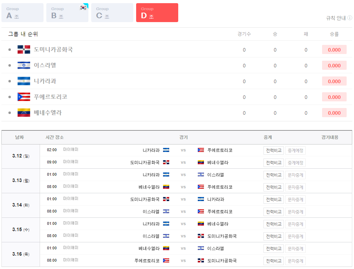Click 문자중계 for 3.16 08:00 game

pyautogui.click(x=295, y=261)
